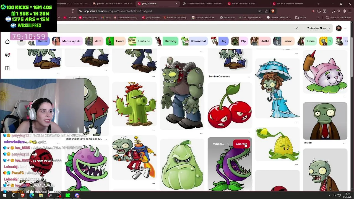Open the boards layout icon in sidebar
The width and height of the screenshot is (354, 199).
pos(7,68)
